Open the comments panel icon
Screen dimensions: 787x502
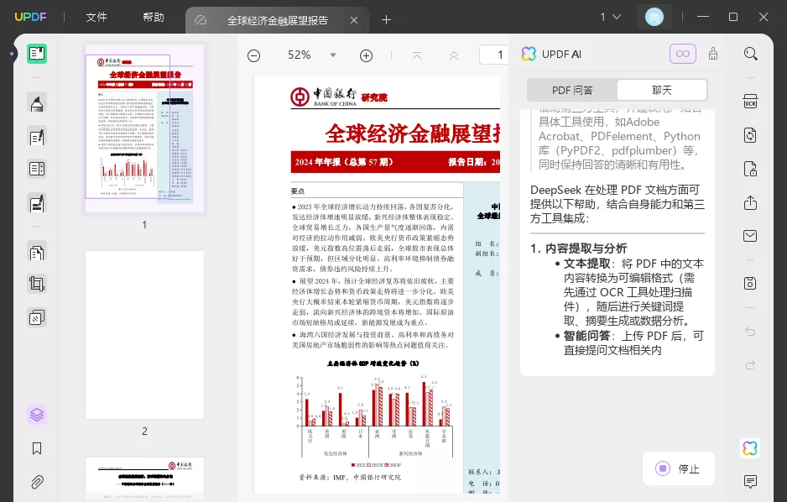click(x=750, y=481)
